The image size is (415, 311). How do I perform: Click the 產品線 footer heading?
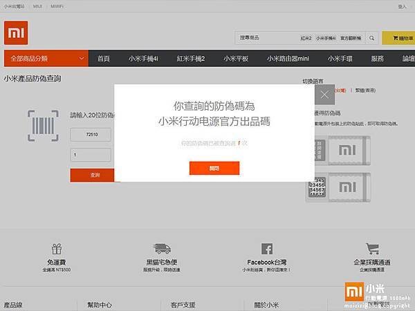13,305
